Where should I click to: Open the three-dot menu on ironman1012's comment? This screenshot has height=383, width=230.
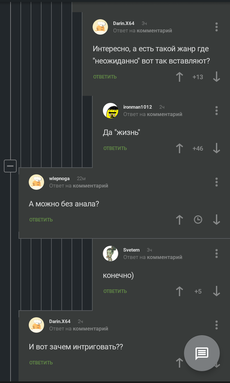(216, 111)
